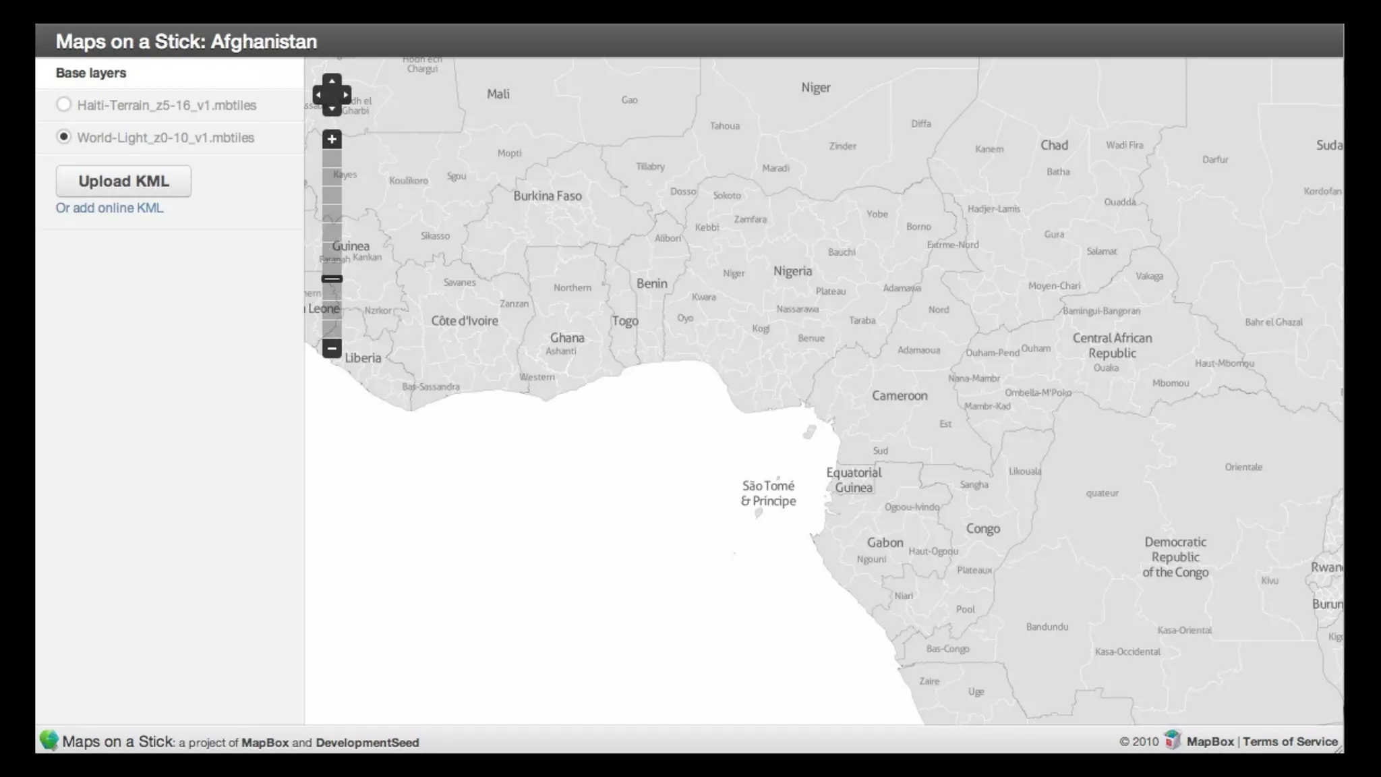Pan the map right with arrow
The height and width of the screenshot is (777, 1381).
pos(346,95)
